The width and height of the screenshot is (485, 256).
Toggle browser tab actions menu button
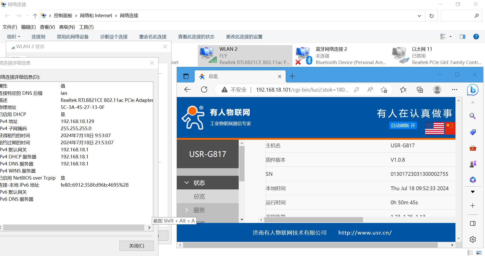pyautogui.click(x=186, y=76)
